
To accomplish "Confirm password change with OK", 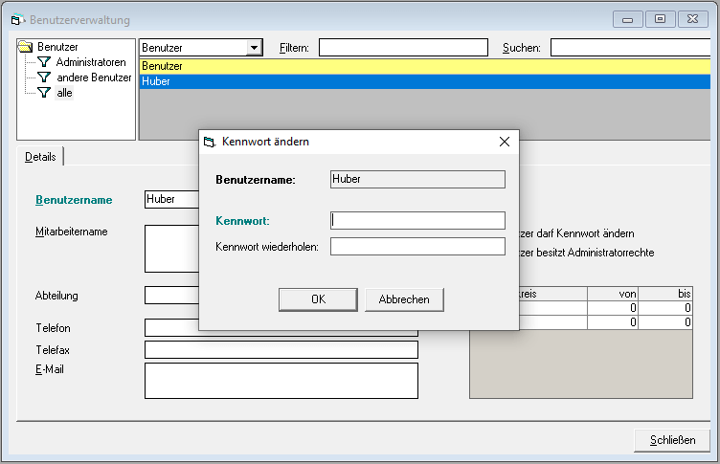I will 318,299.
